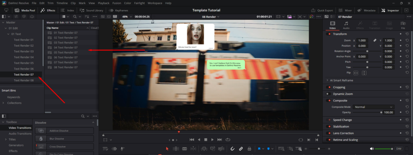Go to last frame button
This screenshot has width=413, height=155.
point(220,140)
